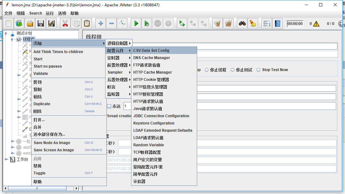This screenshot has width=345, height=194.
Task: Expand the 工作台 tree node
Action: 6,159
